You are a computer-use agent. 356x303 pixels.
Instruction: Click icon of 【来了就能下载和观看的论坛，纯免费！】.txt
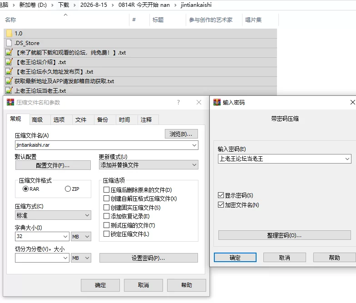9,53
